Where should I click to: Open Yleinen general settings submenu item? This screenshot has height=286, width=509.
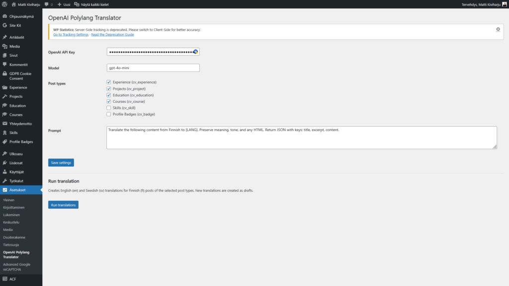(9, 200)
